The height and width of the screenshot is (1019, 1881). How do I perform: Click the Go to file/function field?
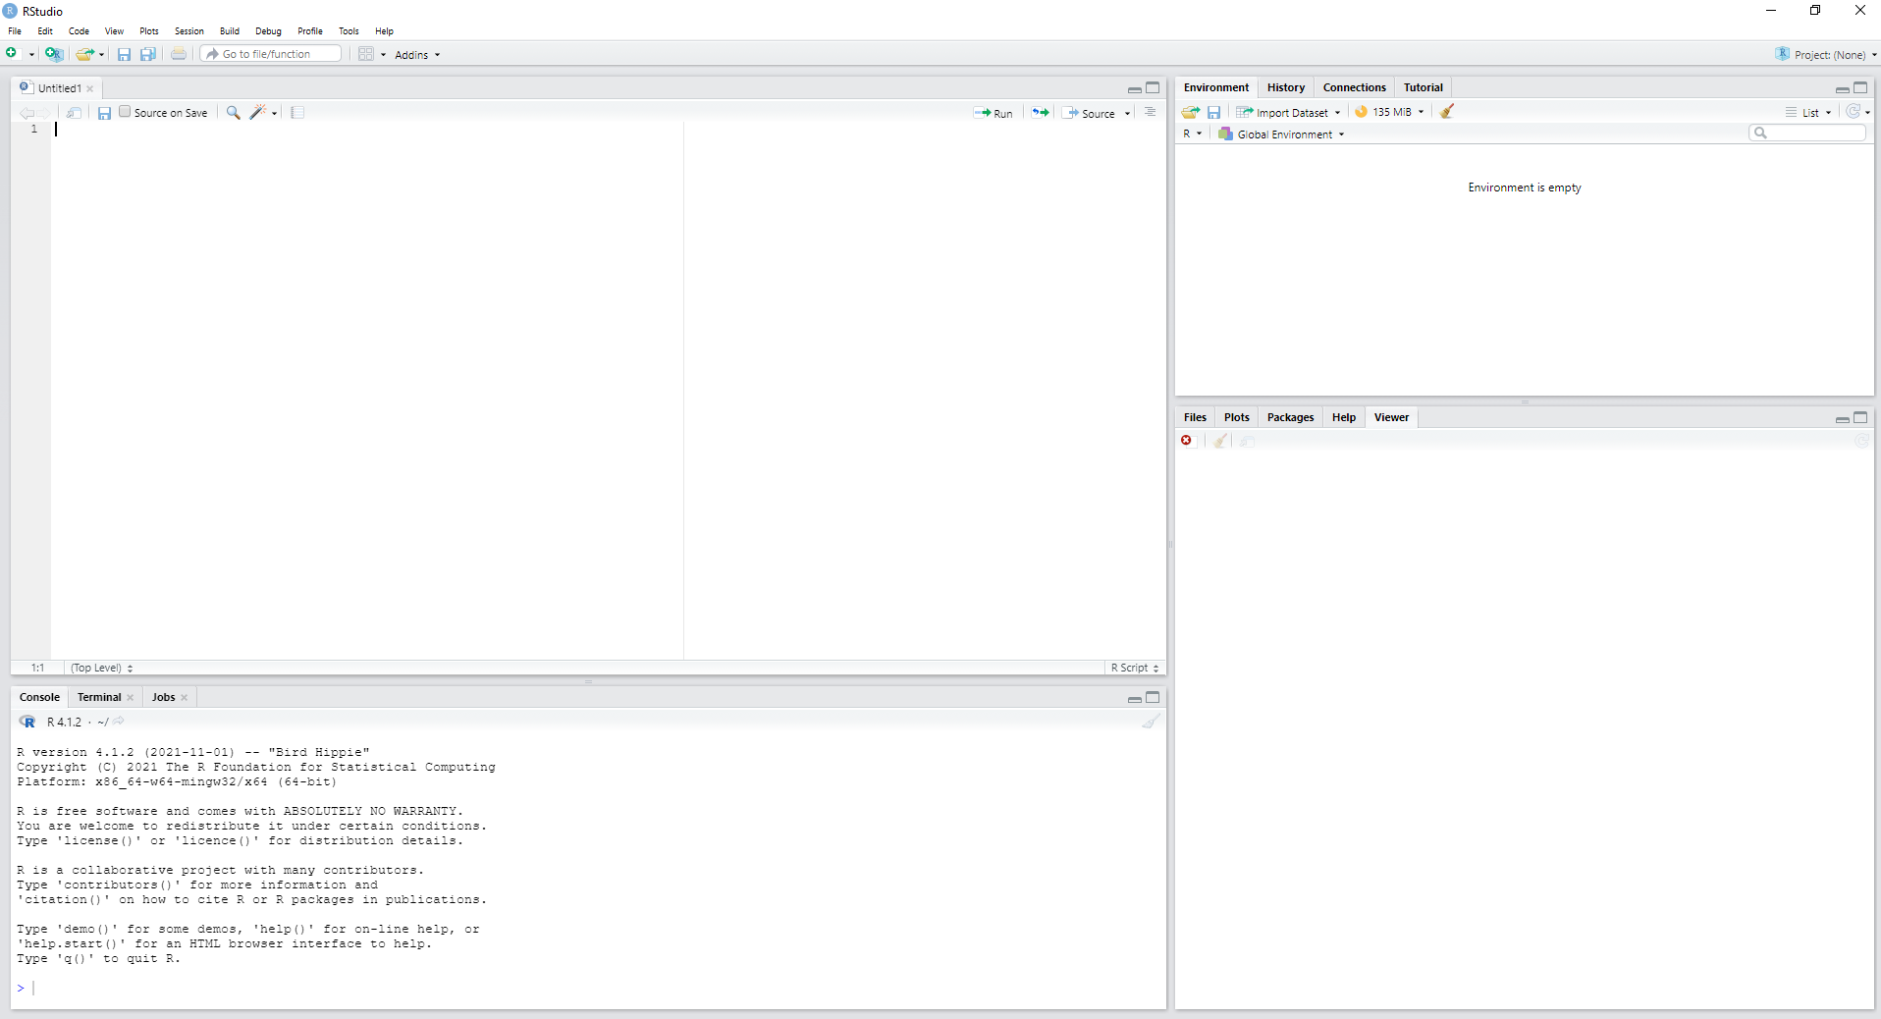click(x=271, y=54)
